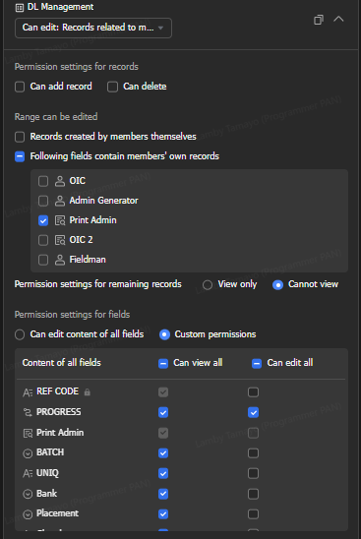The height and width of the screenshot is (539, 361).
Task: Click the text field icon beside REF CODE
Action: click(x=28, y=392)
